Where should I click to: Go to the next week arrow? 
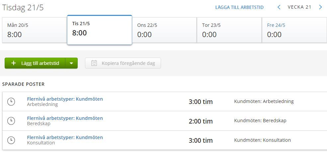click(x=320, y=7)
